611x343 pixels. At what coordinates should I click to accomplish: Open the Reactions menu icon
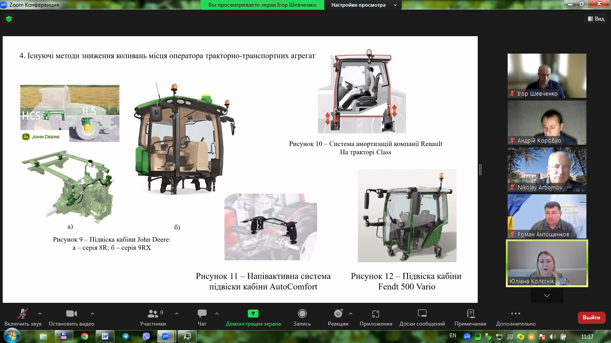point(338,314)
